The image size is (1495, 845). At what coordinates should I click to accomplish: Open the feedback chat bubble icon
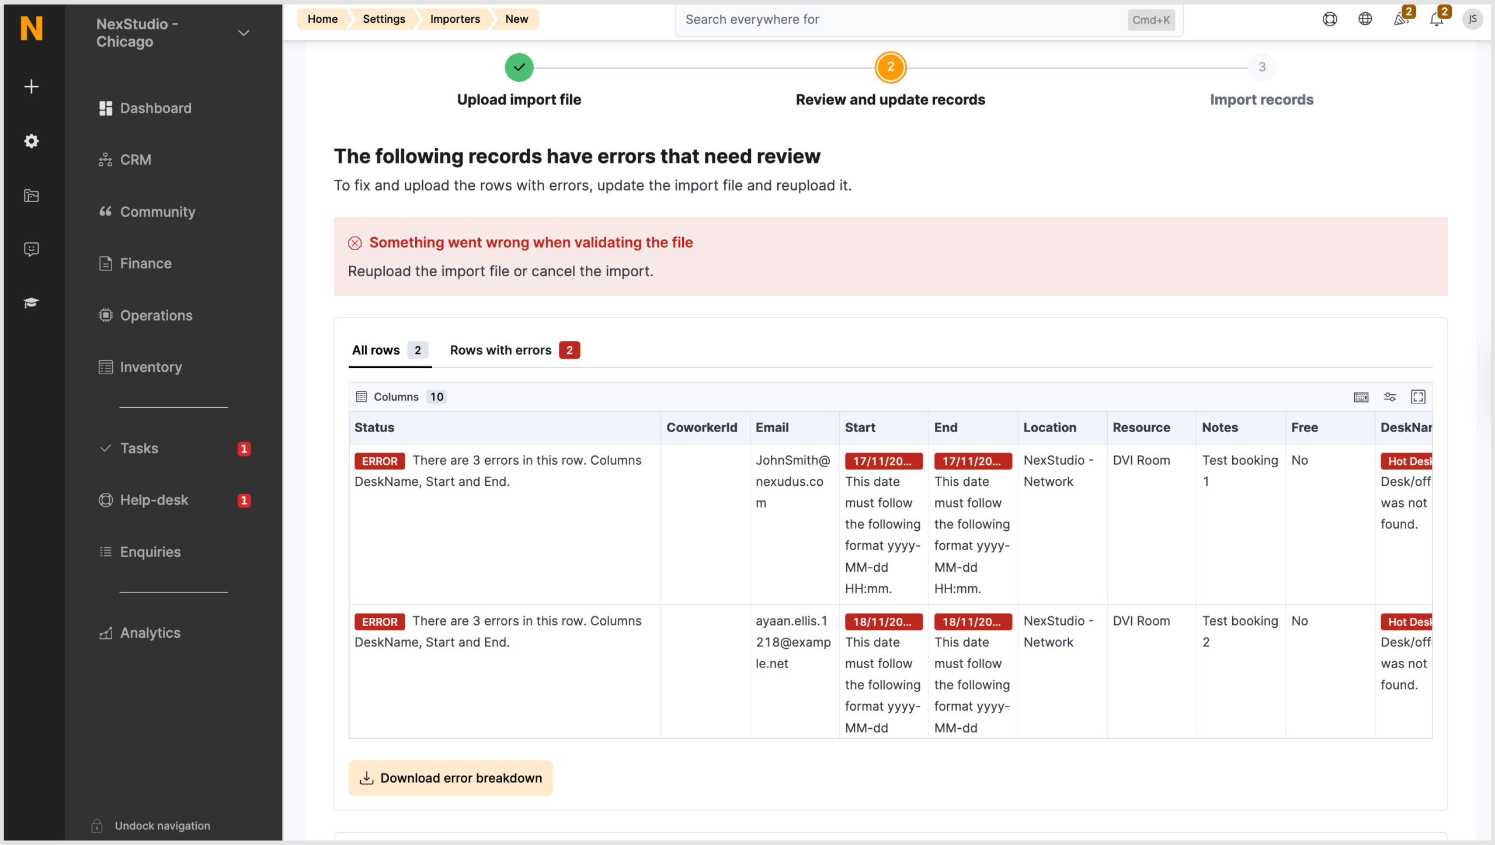(30, 249)
